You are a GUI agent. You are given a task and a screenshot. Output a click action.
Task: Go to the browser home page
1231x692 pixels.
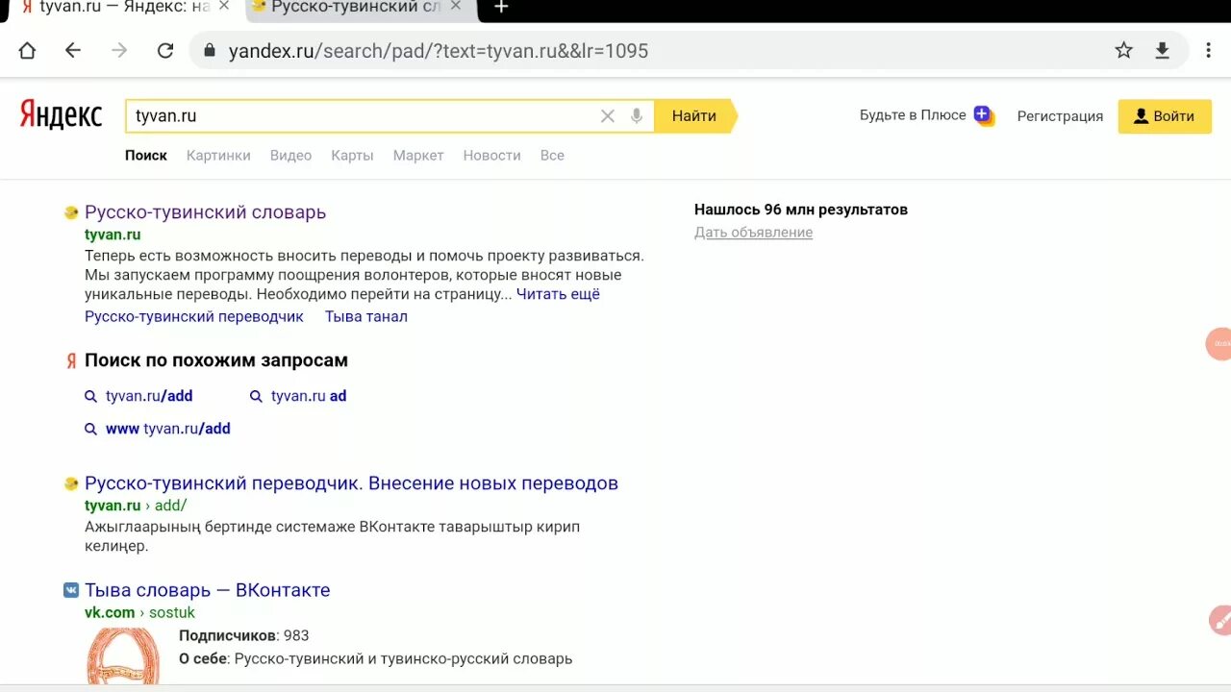(27, 51)
